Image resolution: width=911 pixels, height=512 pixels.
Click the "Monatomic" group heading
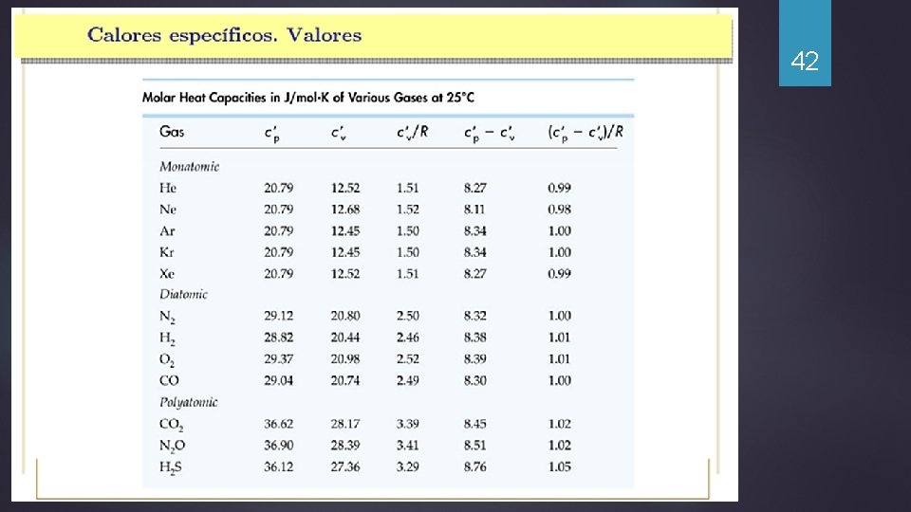point(190,167)
